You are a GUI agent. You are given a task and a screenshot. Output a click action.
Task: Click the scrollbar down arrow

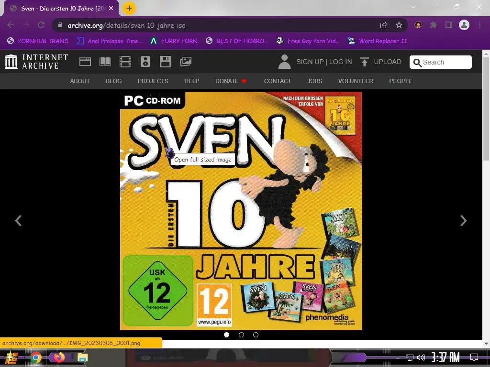click(x=486, y=344)
